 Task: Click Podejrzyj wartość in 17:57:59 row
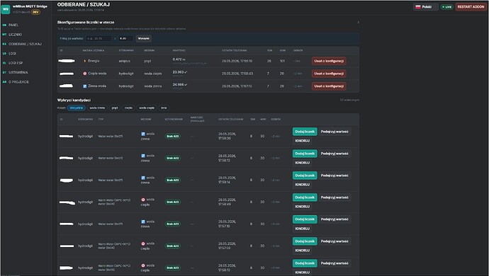[x=335, y=241]
